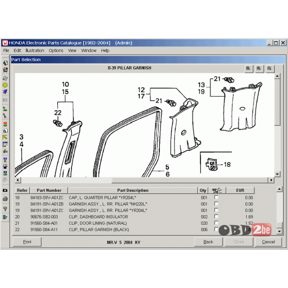The image size is (288, 288).
Task: Click the person holding flag icon
Action: (5, 116)
